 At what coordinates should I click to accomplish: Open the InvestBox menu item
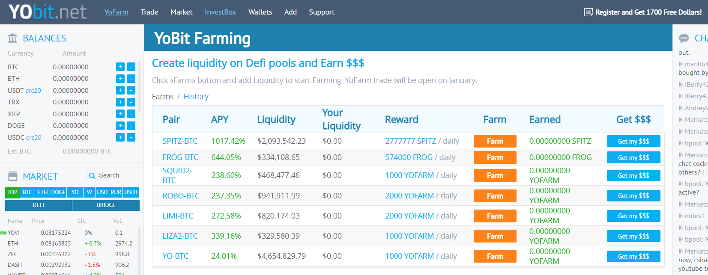click(x=221, y=12)
